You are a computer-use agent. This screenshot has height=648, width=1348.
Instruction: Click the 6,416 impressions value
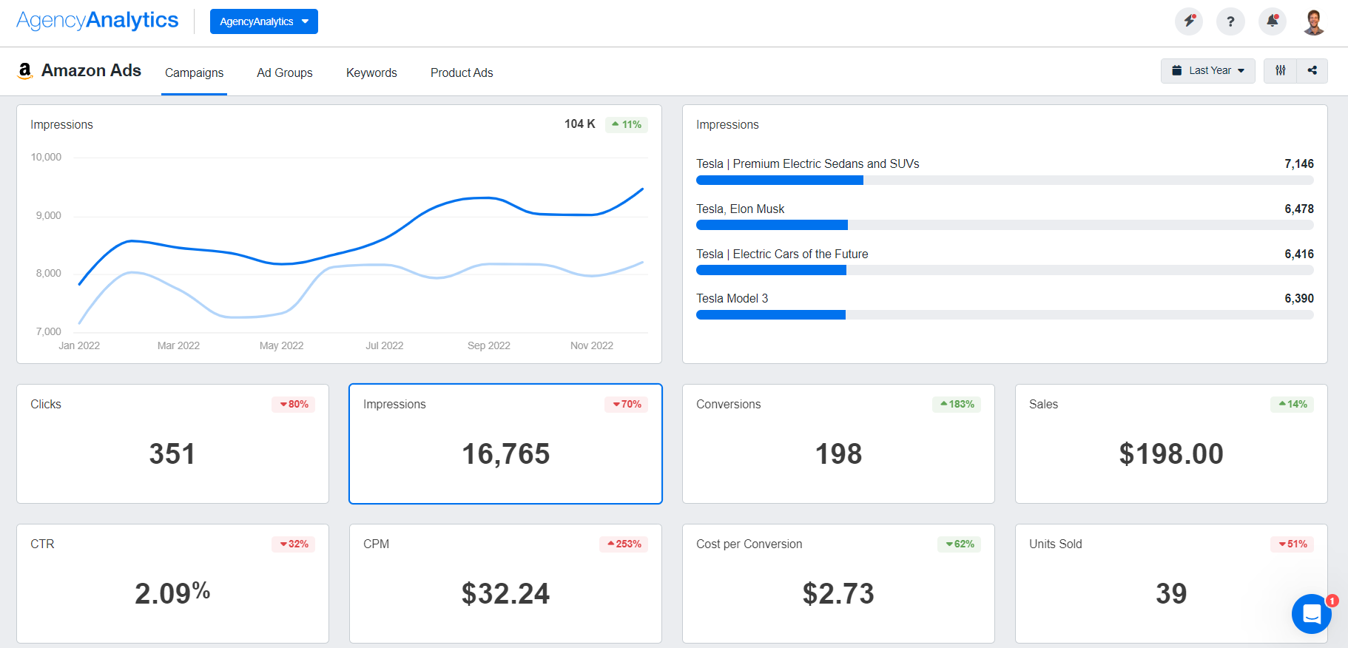point(1299,254)
